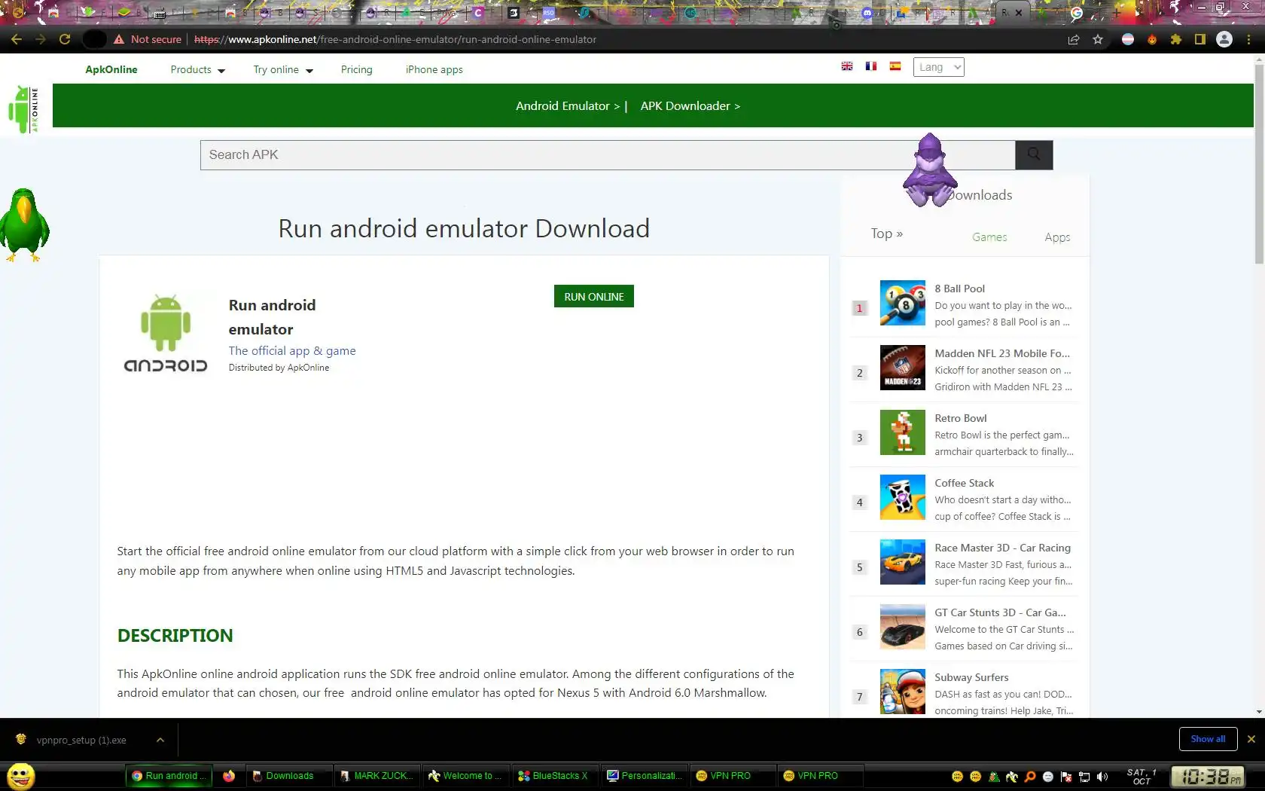1265x791 pixels.
Task: Click the taskbar clock showing 10:38
Action: [x=1209, y=777]
